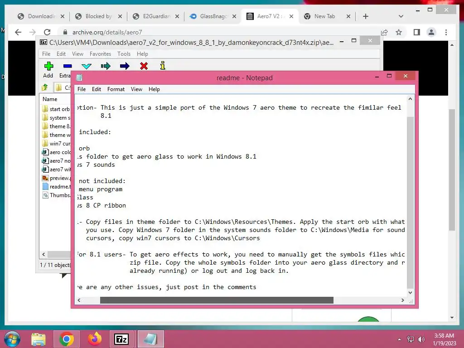Click Notepad vertical scrollbar down arrow

tap(410, 292)
